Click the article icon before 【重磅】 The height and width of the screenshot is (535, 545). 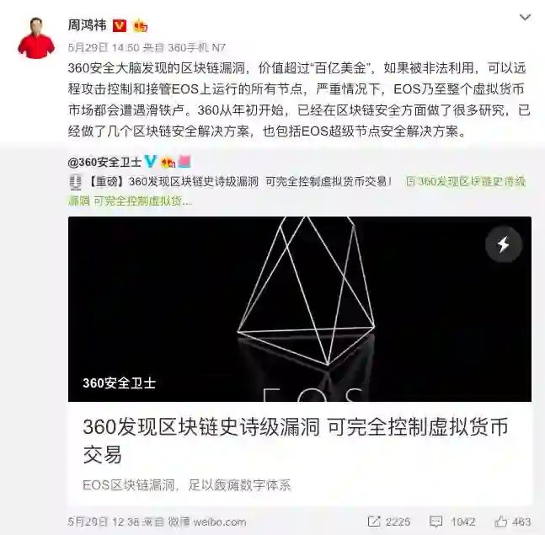pyautogui.click(x=76, y=182)
